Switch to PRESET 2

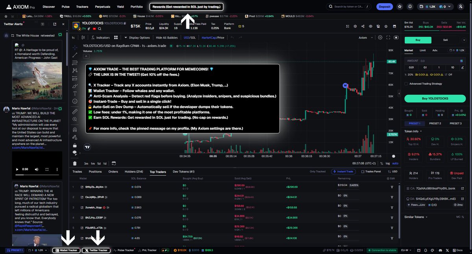click(x=435, y=123)
